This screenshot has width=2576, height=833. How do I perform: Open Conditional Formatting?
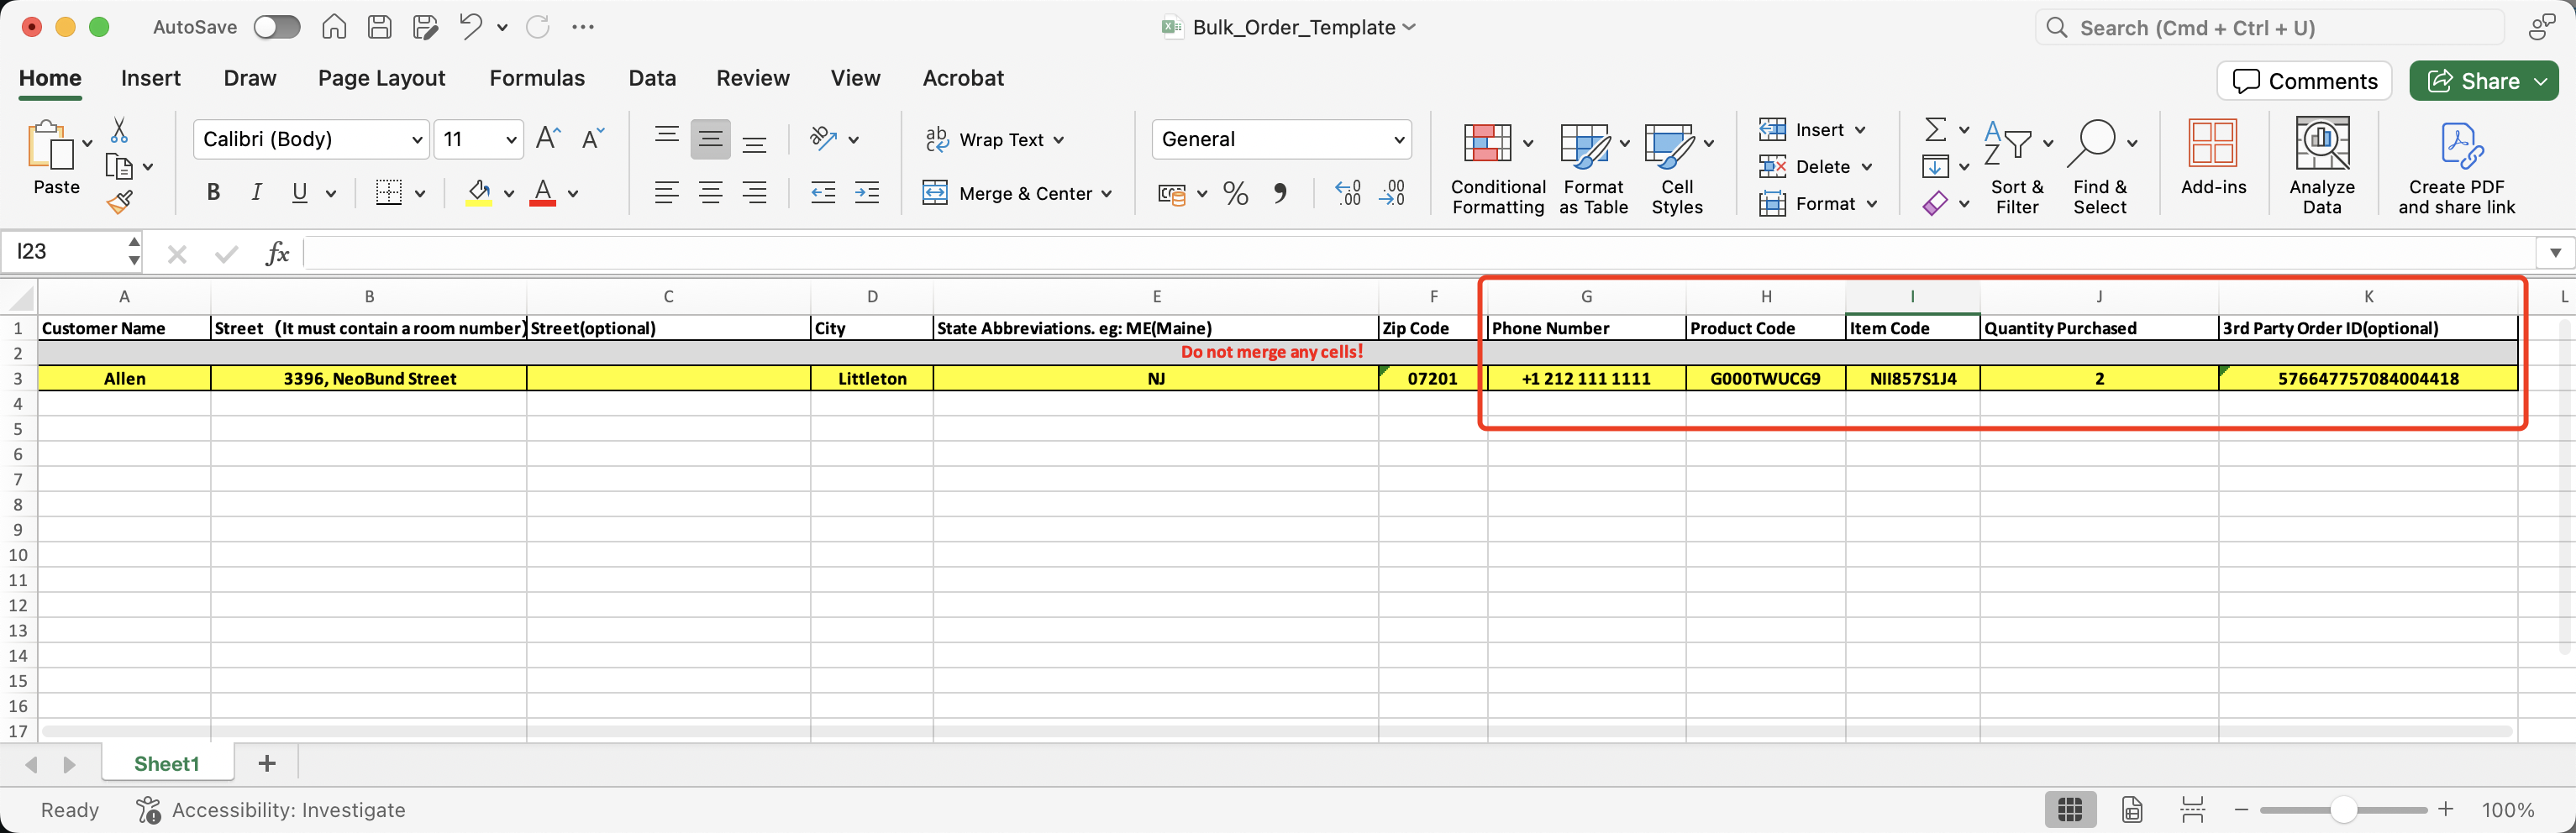coord(1498,168)
